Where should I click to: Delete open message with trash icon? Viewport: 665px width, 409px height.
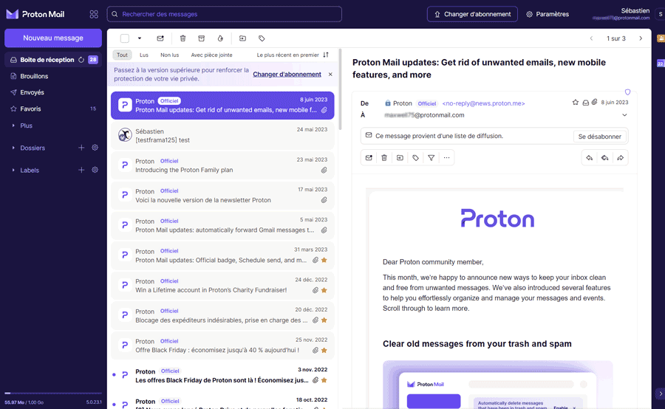384,158
